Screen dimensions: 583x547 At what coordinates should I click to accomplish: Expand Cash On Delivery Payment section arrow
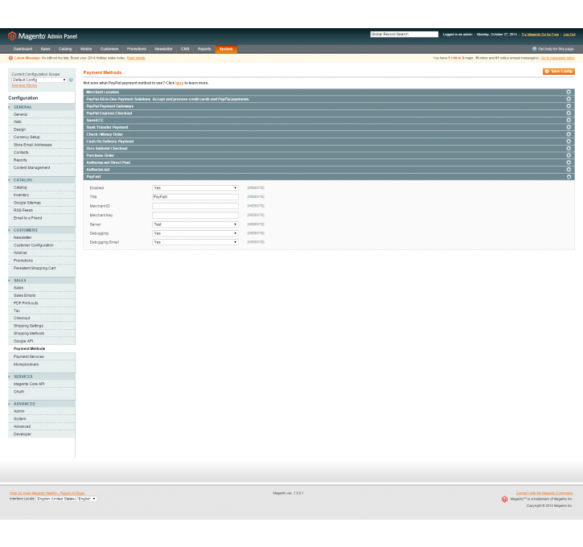(x=569, y=142)
